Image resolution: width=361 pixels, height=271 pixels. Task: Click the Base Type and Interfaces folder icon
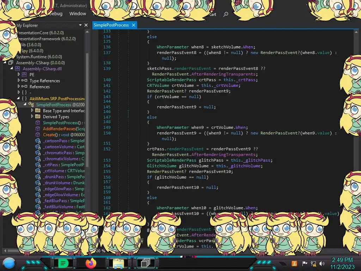point(38,110)
